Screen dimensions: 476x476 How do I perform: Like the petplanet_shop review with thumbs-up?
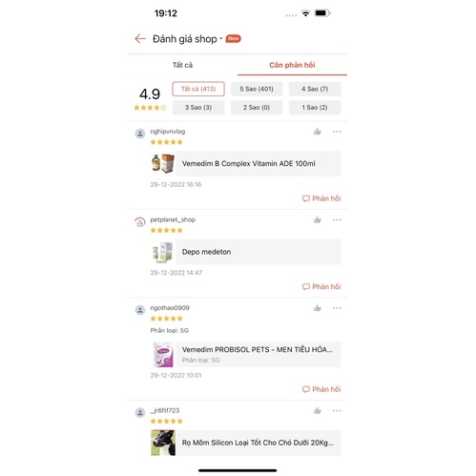pyautogui.click(x=318, y=219)
